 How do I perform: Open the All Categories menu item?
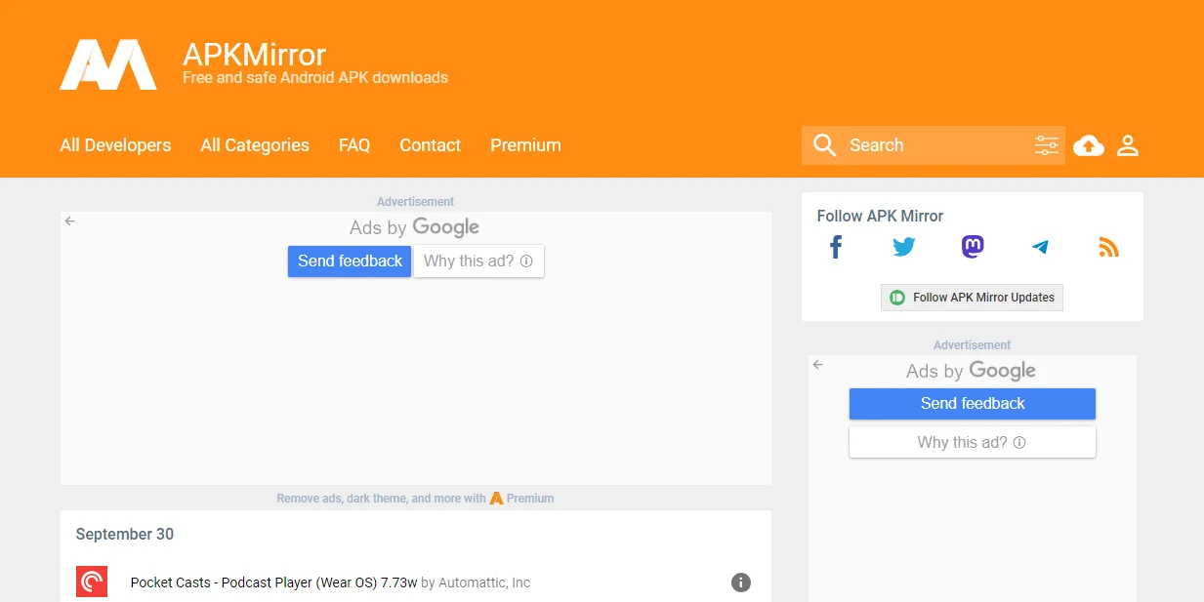tap(255, 145)
